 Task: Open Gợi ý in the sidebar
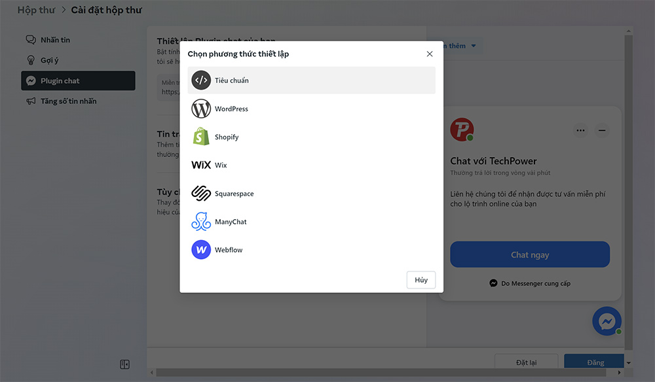(x=50, y=60)
